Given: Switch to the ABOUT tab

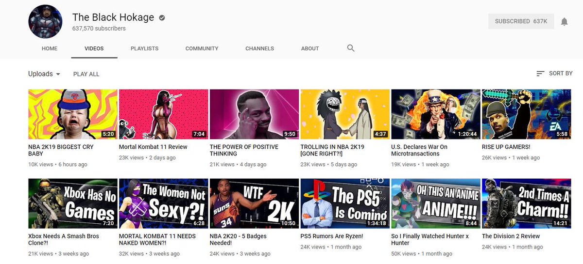Looking at the screenshot, I should click(310, 48).
